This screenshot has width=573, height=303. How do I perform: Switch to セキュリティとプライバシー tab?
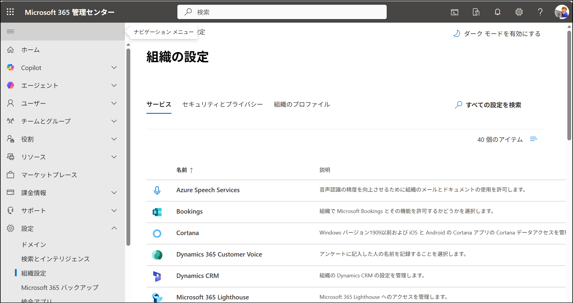point(222,105)
